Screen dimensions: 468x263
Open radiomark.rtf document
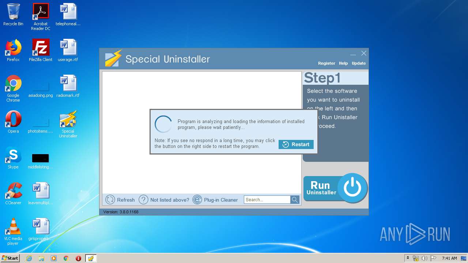coord(68,86)
